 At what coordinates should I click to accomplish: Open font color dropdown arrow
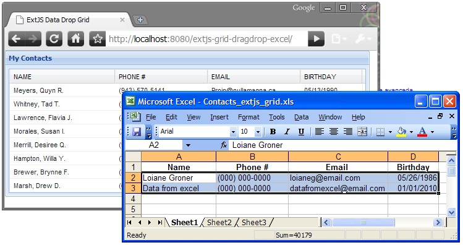pos(432,132)
